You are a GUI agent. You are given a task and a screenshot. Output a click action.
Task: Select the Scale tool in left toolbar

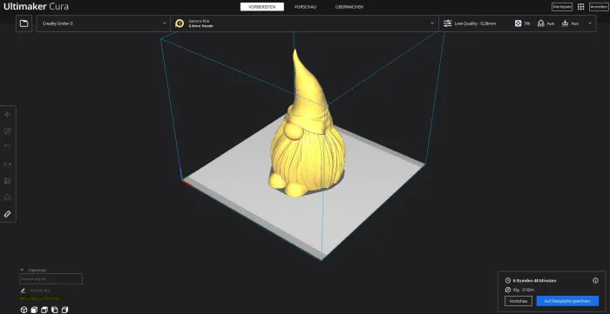coord(7,131)
